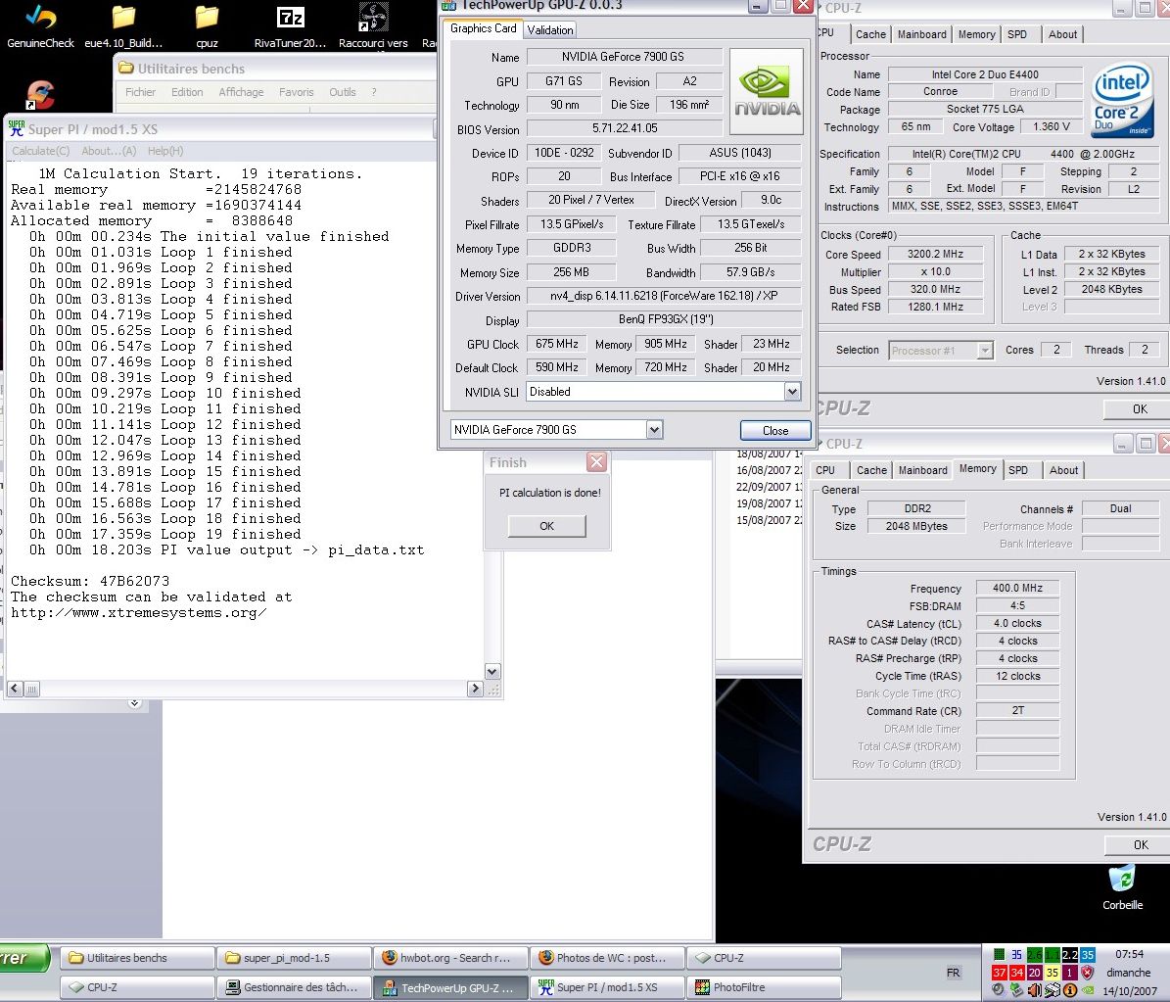The height and width of the screenshot is (1002, 1170).
Task: Switch to Gestionnaire des tâches taskbar button
Action: tap(294, 987)
